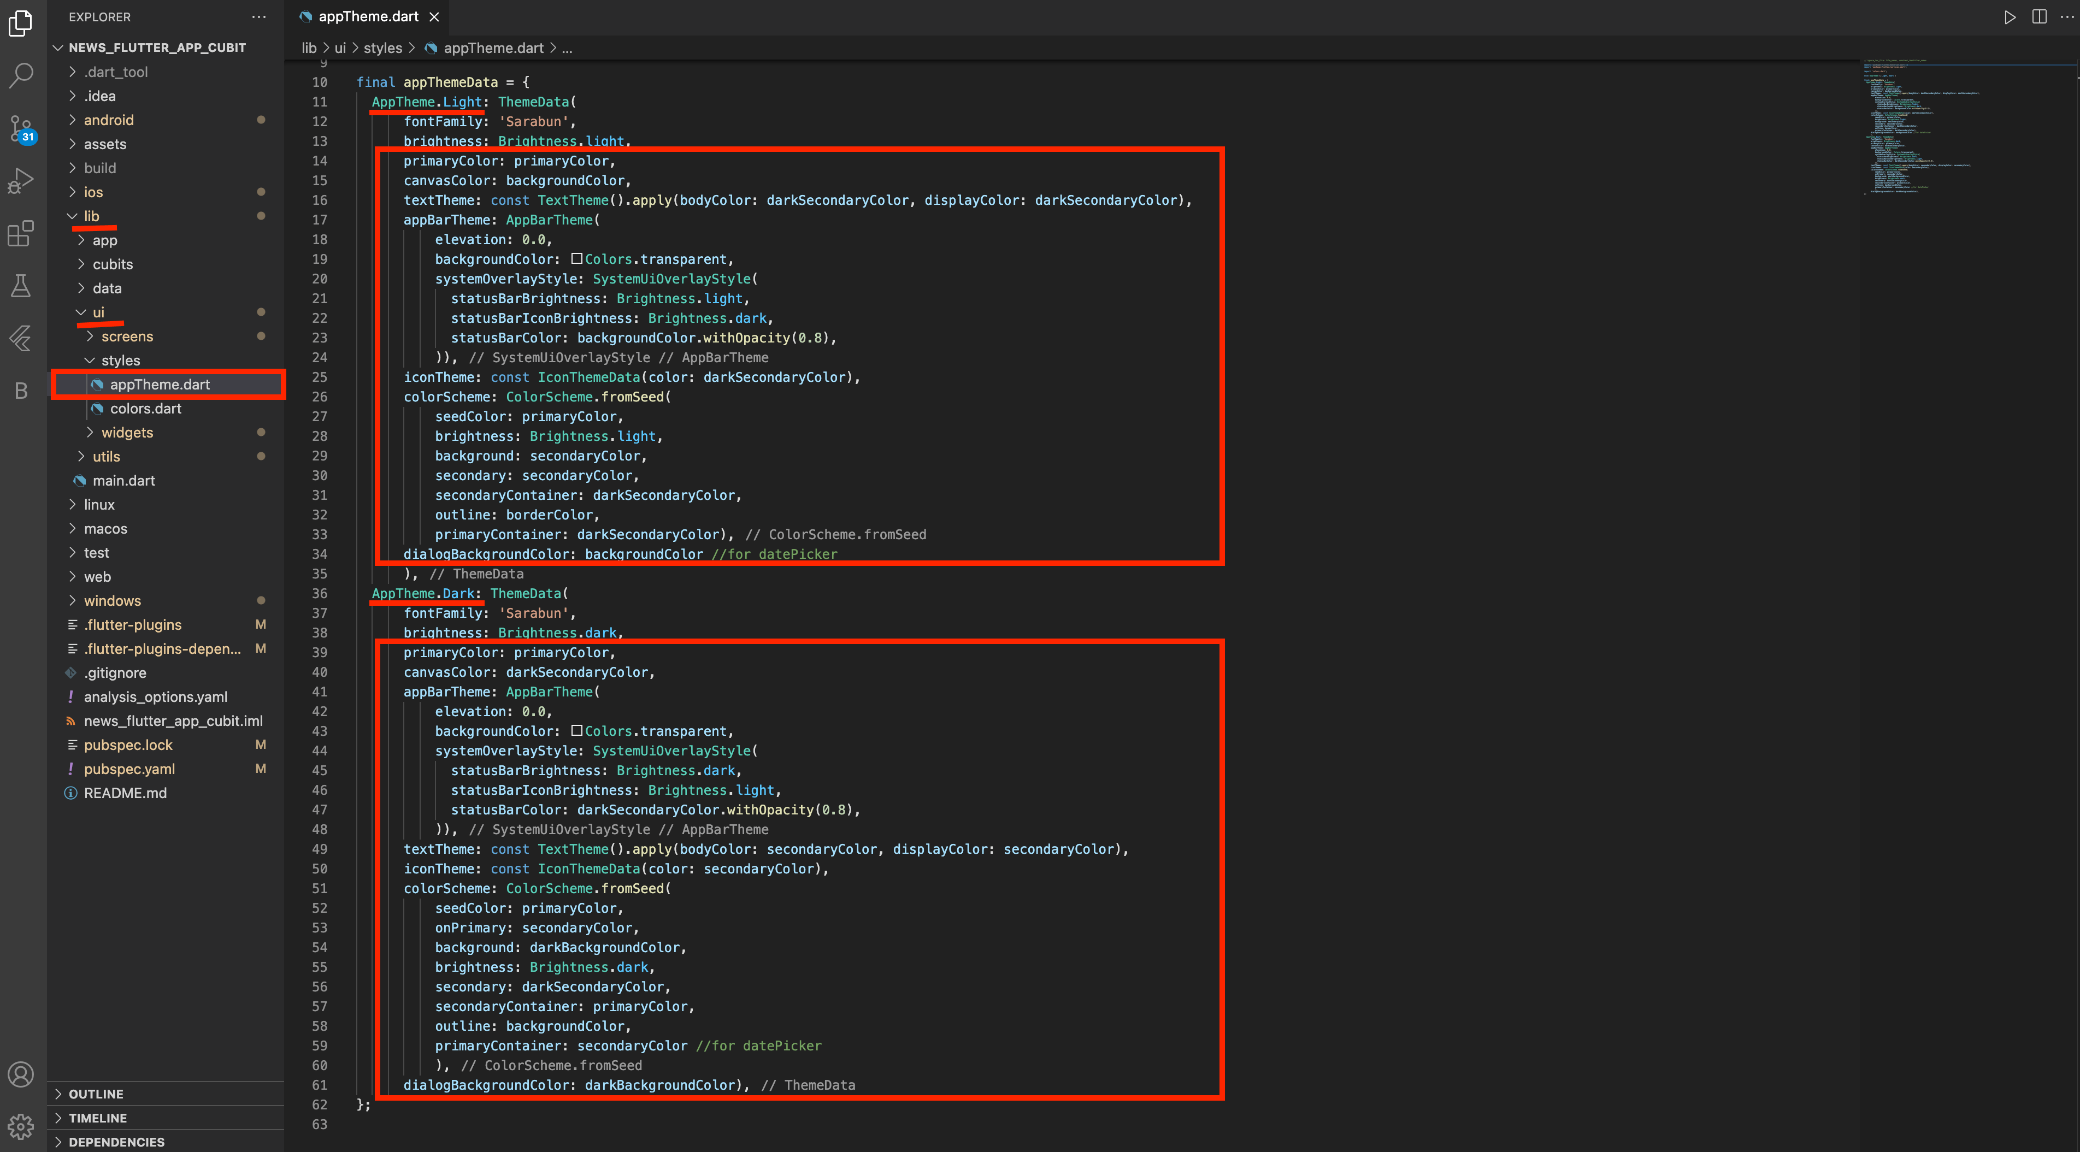2080x1152 pixels.
Task: Click Colors.transparent swatch on line 19
Action: coord(576,259)
